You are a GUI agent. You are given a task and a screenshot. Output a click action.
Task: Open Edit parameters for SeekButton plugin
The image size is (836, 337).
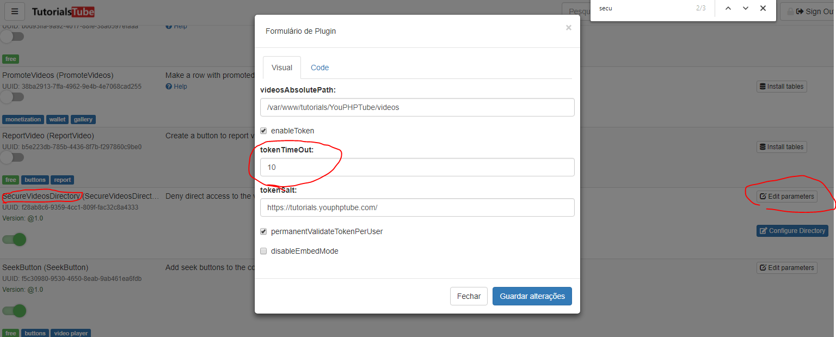pyautogui.click(x=786, y=267)
